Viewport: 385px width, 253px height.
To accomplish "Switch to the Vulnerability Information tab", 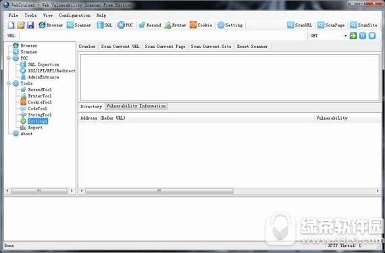I will tap(136, 106).
